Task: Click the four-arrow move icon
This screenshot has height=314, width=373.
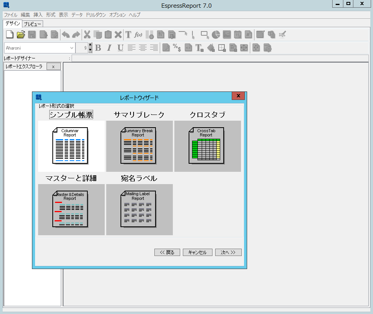Action: (x=244, y=48)
